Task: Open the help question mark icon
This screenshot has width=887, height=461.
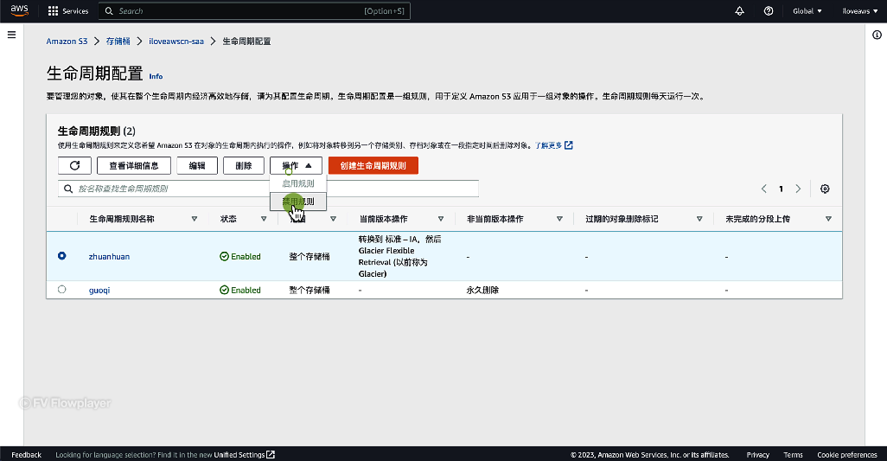Action: [x=769, y=11]
